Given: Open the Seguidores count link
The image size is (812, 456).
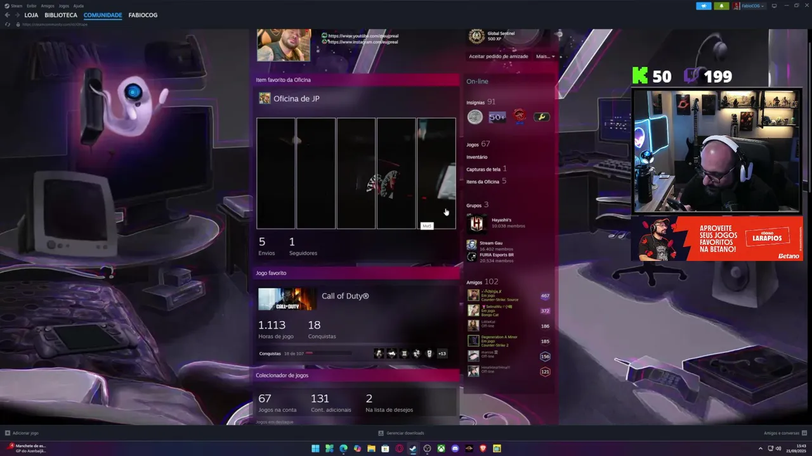Looking at the screenshot, I should [303, 246].
